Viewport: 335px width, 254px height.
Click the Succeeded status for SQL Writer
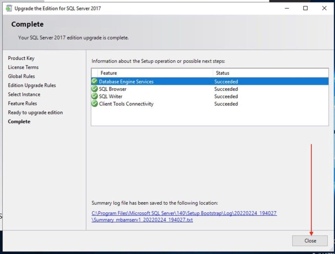click(x=226, y=96)
